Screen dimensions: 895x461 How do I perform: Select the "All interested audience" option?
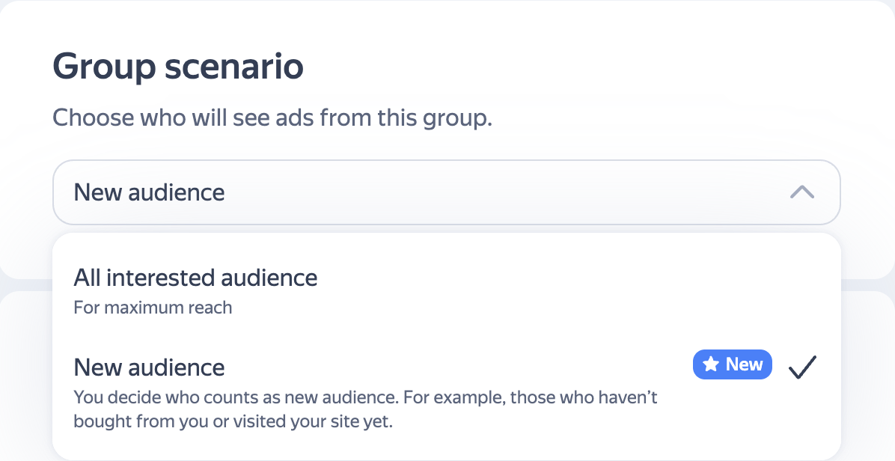(x=195, y=278)
